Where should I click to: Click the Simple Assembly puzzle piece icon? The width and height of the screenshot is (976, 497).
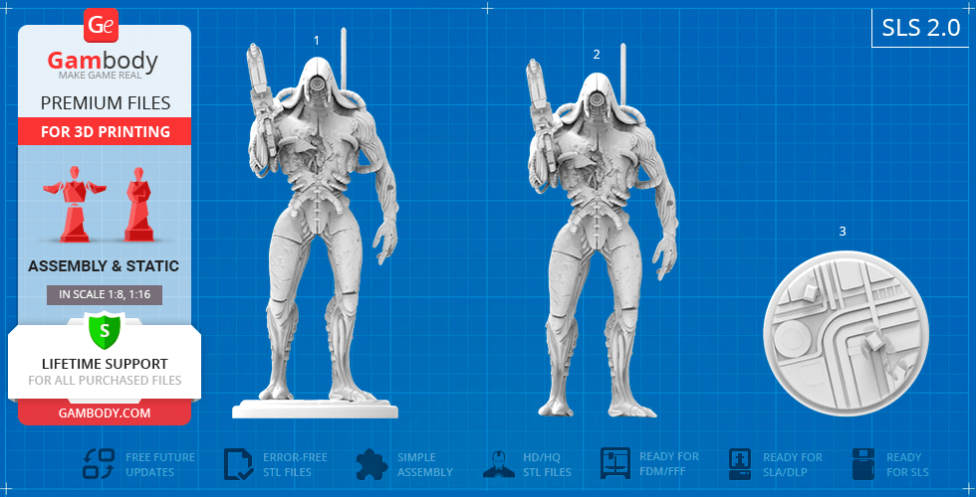(371, 464)
